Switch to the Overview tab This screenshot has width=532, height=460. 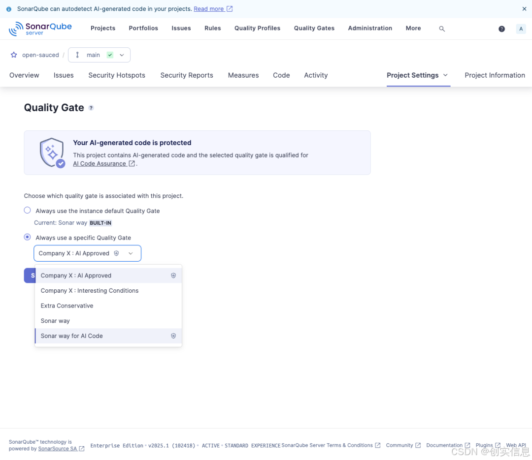pos(24,75)
